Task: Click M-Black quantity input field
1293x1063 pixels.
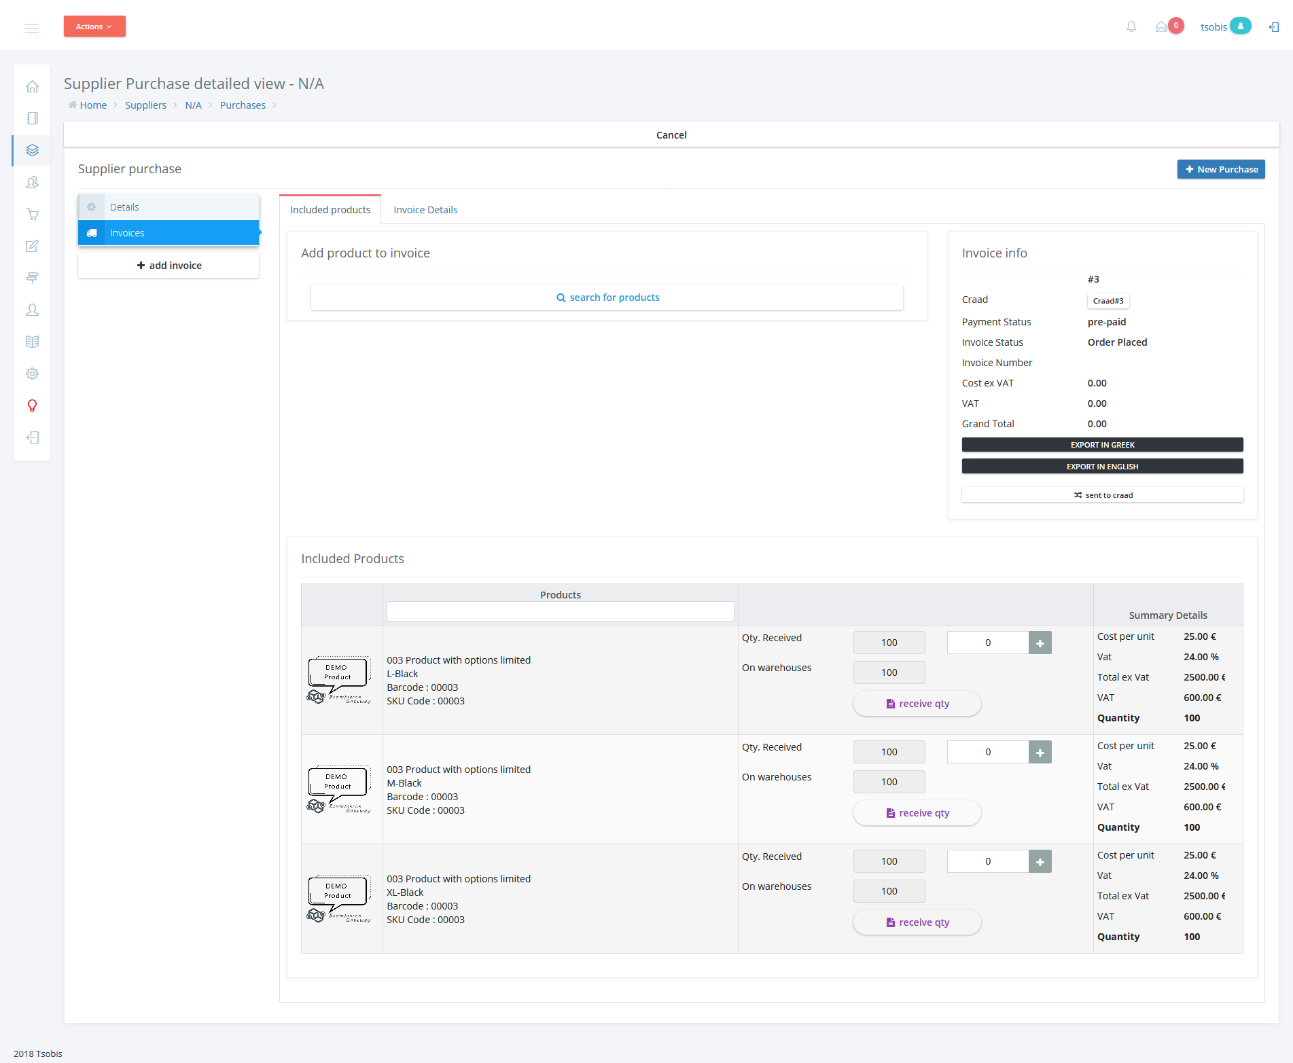Action: coord(988,752)
